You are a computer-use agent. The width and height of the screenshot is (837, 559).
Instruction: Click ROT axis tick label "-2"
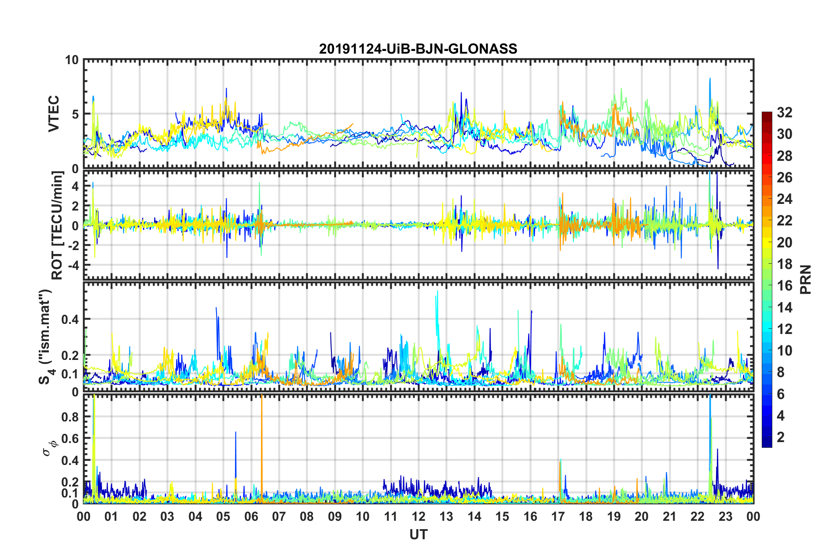73,245
